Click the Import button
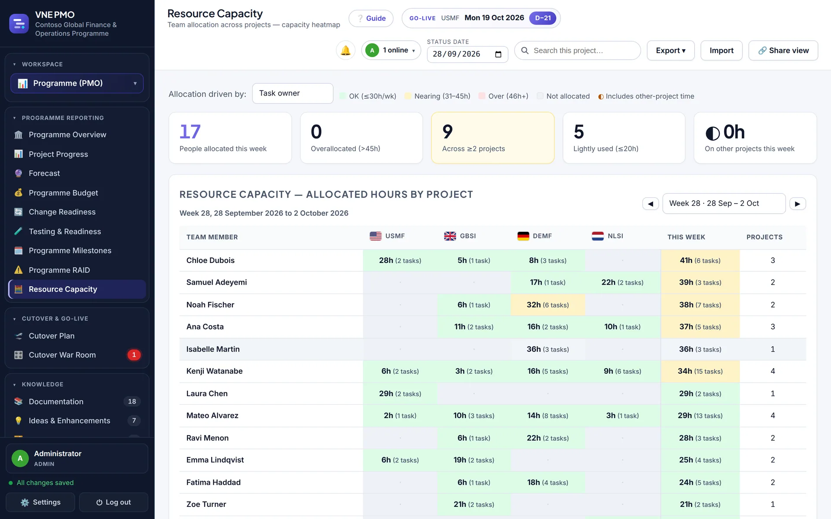Image resolution: width=831 pixels, height=519 pixels. (x=721, y=51)
